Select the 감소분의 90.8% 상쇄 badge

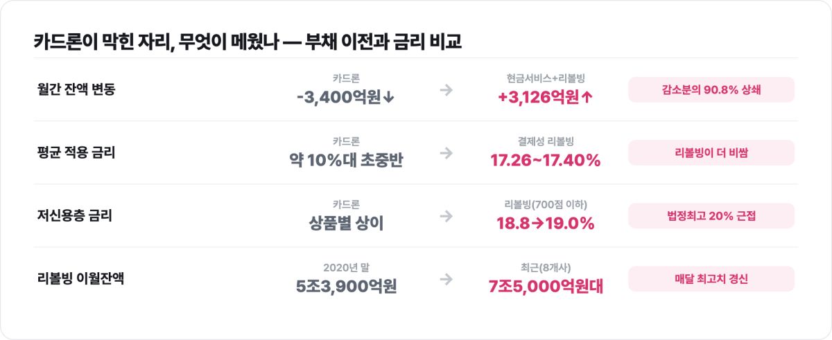click(711, 90)
